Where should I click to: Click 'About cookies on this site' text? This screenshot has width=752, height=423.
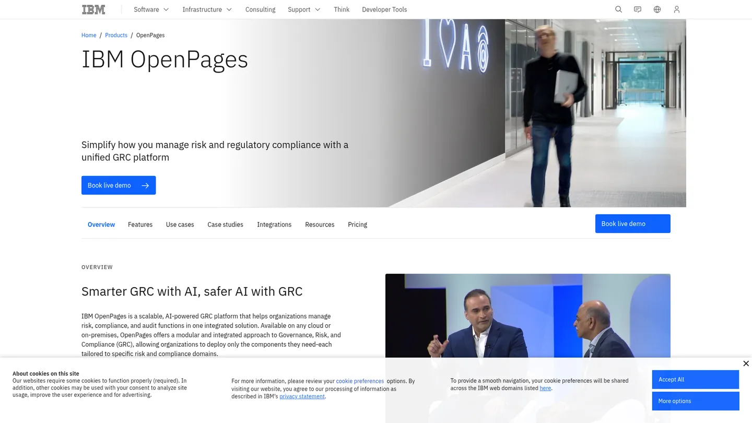[x=46, y=373]
